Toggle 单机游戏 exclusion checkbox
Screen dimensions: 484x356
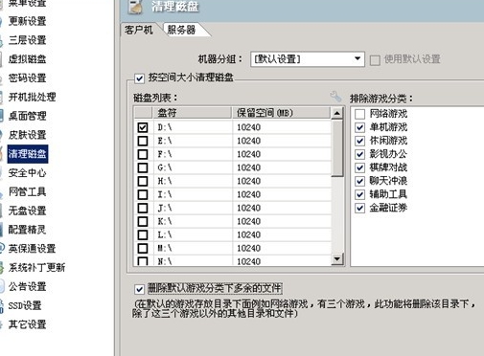[x=359, y=127]
